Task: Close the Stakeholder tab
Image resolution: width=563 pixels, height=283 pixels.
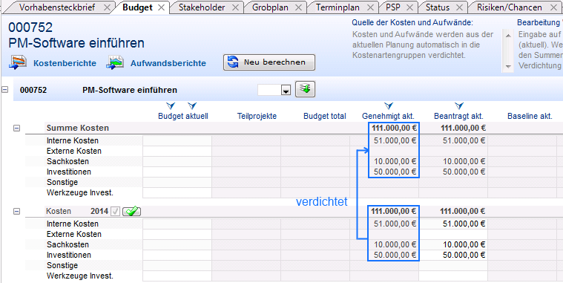Action: coord(235,7)
